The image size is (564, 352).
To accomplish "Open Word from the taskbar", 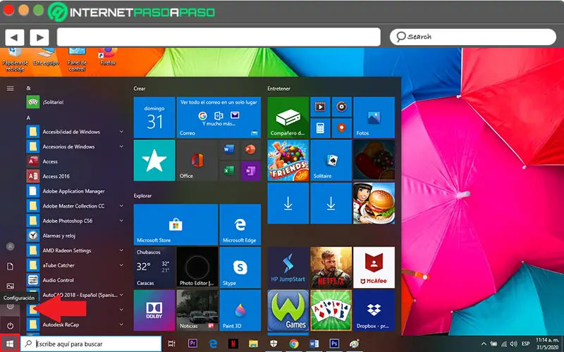I will pyautogui.click(x=314, y=344).
